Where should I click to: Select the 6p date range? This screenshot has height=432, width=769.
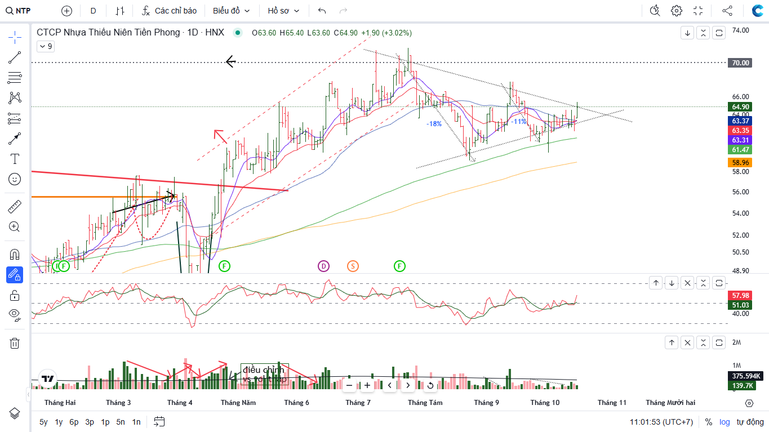click(x=74, y=422)
